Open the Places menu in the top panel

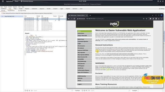click(16, 1)
